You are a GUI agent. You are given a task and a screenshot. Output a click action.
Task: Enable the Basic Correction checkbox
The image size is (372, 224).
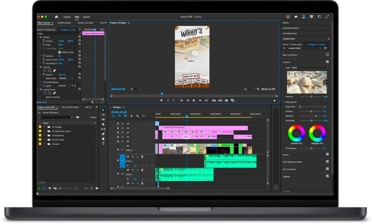(327, 54)
